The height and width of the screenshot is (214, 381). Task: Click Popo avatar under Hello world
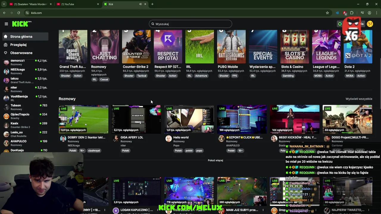coord(168,139)
